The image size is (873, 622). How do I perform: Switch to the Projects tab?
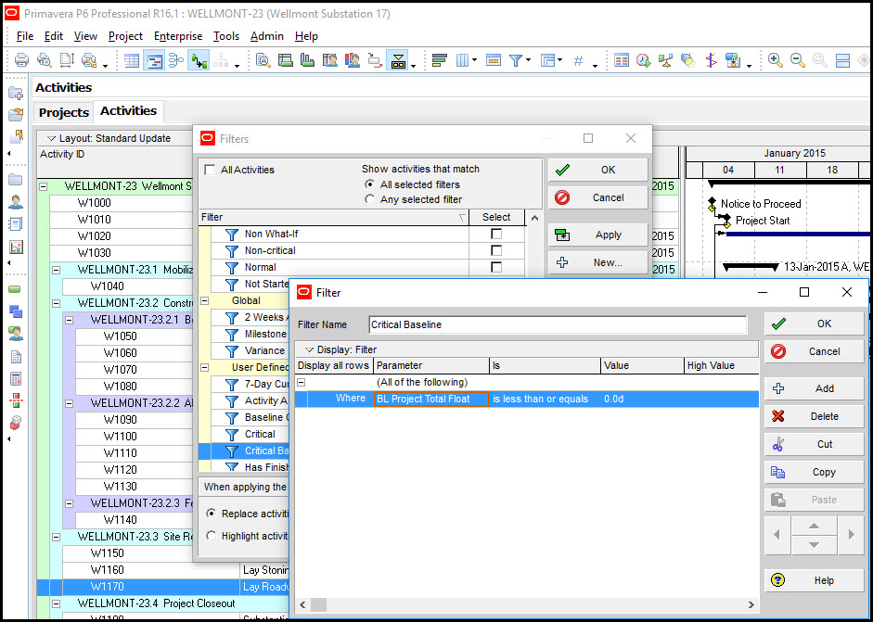coord(63,112)
